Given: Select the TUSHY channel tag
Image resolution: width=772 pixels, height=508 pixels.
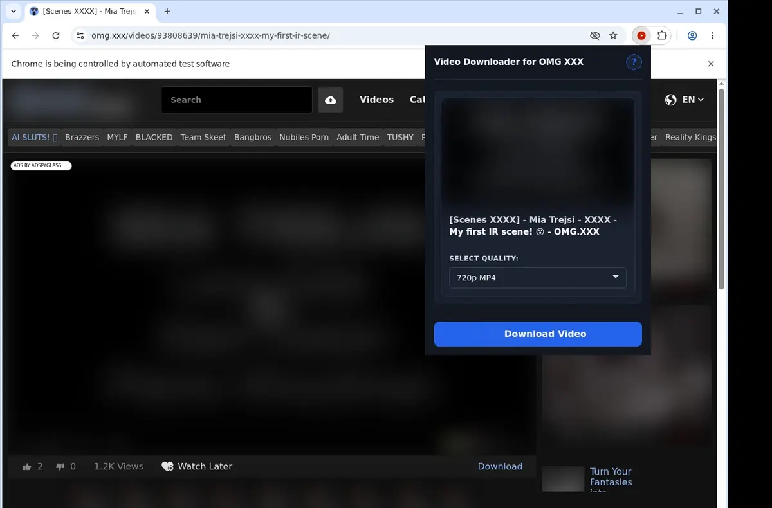Looking at the screenshot, I should 400,137.
